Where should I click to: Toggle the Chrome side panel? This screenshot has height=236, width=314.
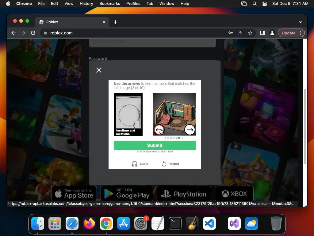click(x=262, y=33)
